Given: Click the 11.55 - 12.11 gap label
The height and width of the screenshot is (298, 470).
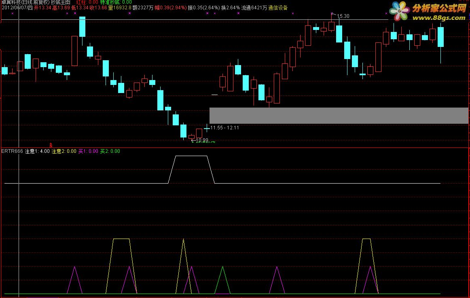Looking at the screenshot, I should click(x=224, y=128).
